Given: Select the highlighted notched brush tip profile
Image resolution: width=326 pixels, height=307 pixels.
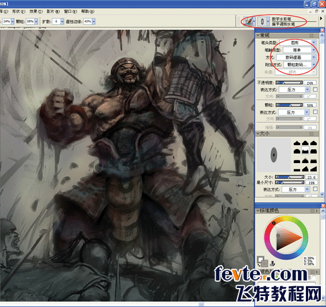Looking at the screenshot, I should (x=305, y=151).
